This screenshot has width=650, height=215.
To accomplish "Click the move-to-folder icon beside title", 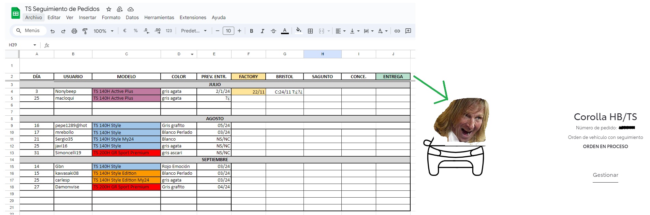I will [x=120, y=9].
